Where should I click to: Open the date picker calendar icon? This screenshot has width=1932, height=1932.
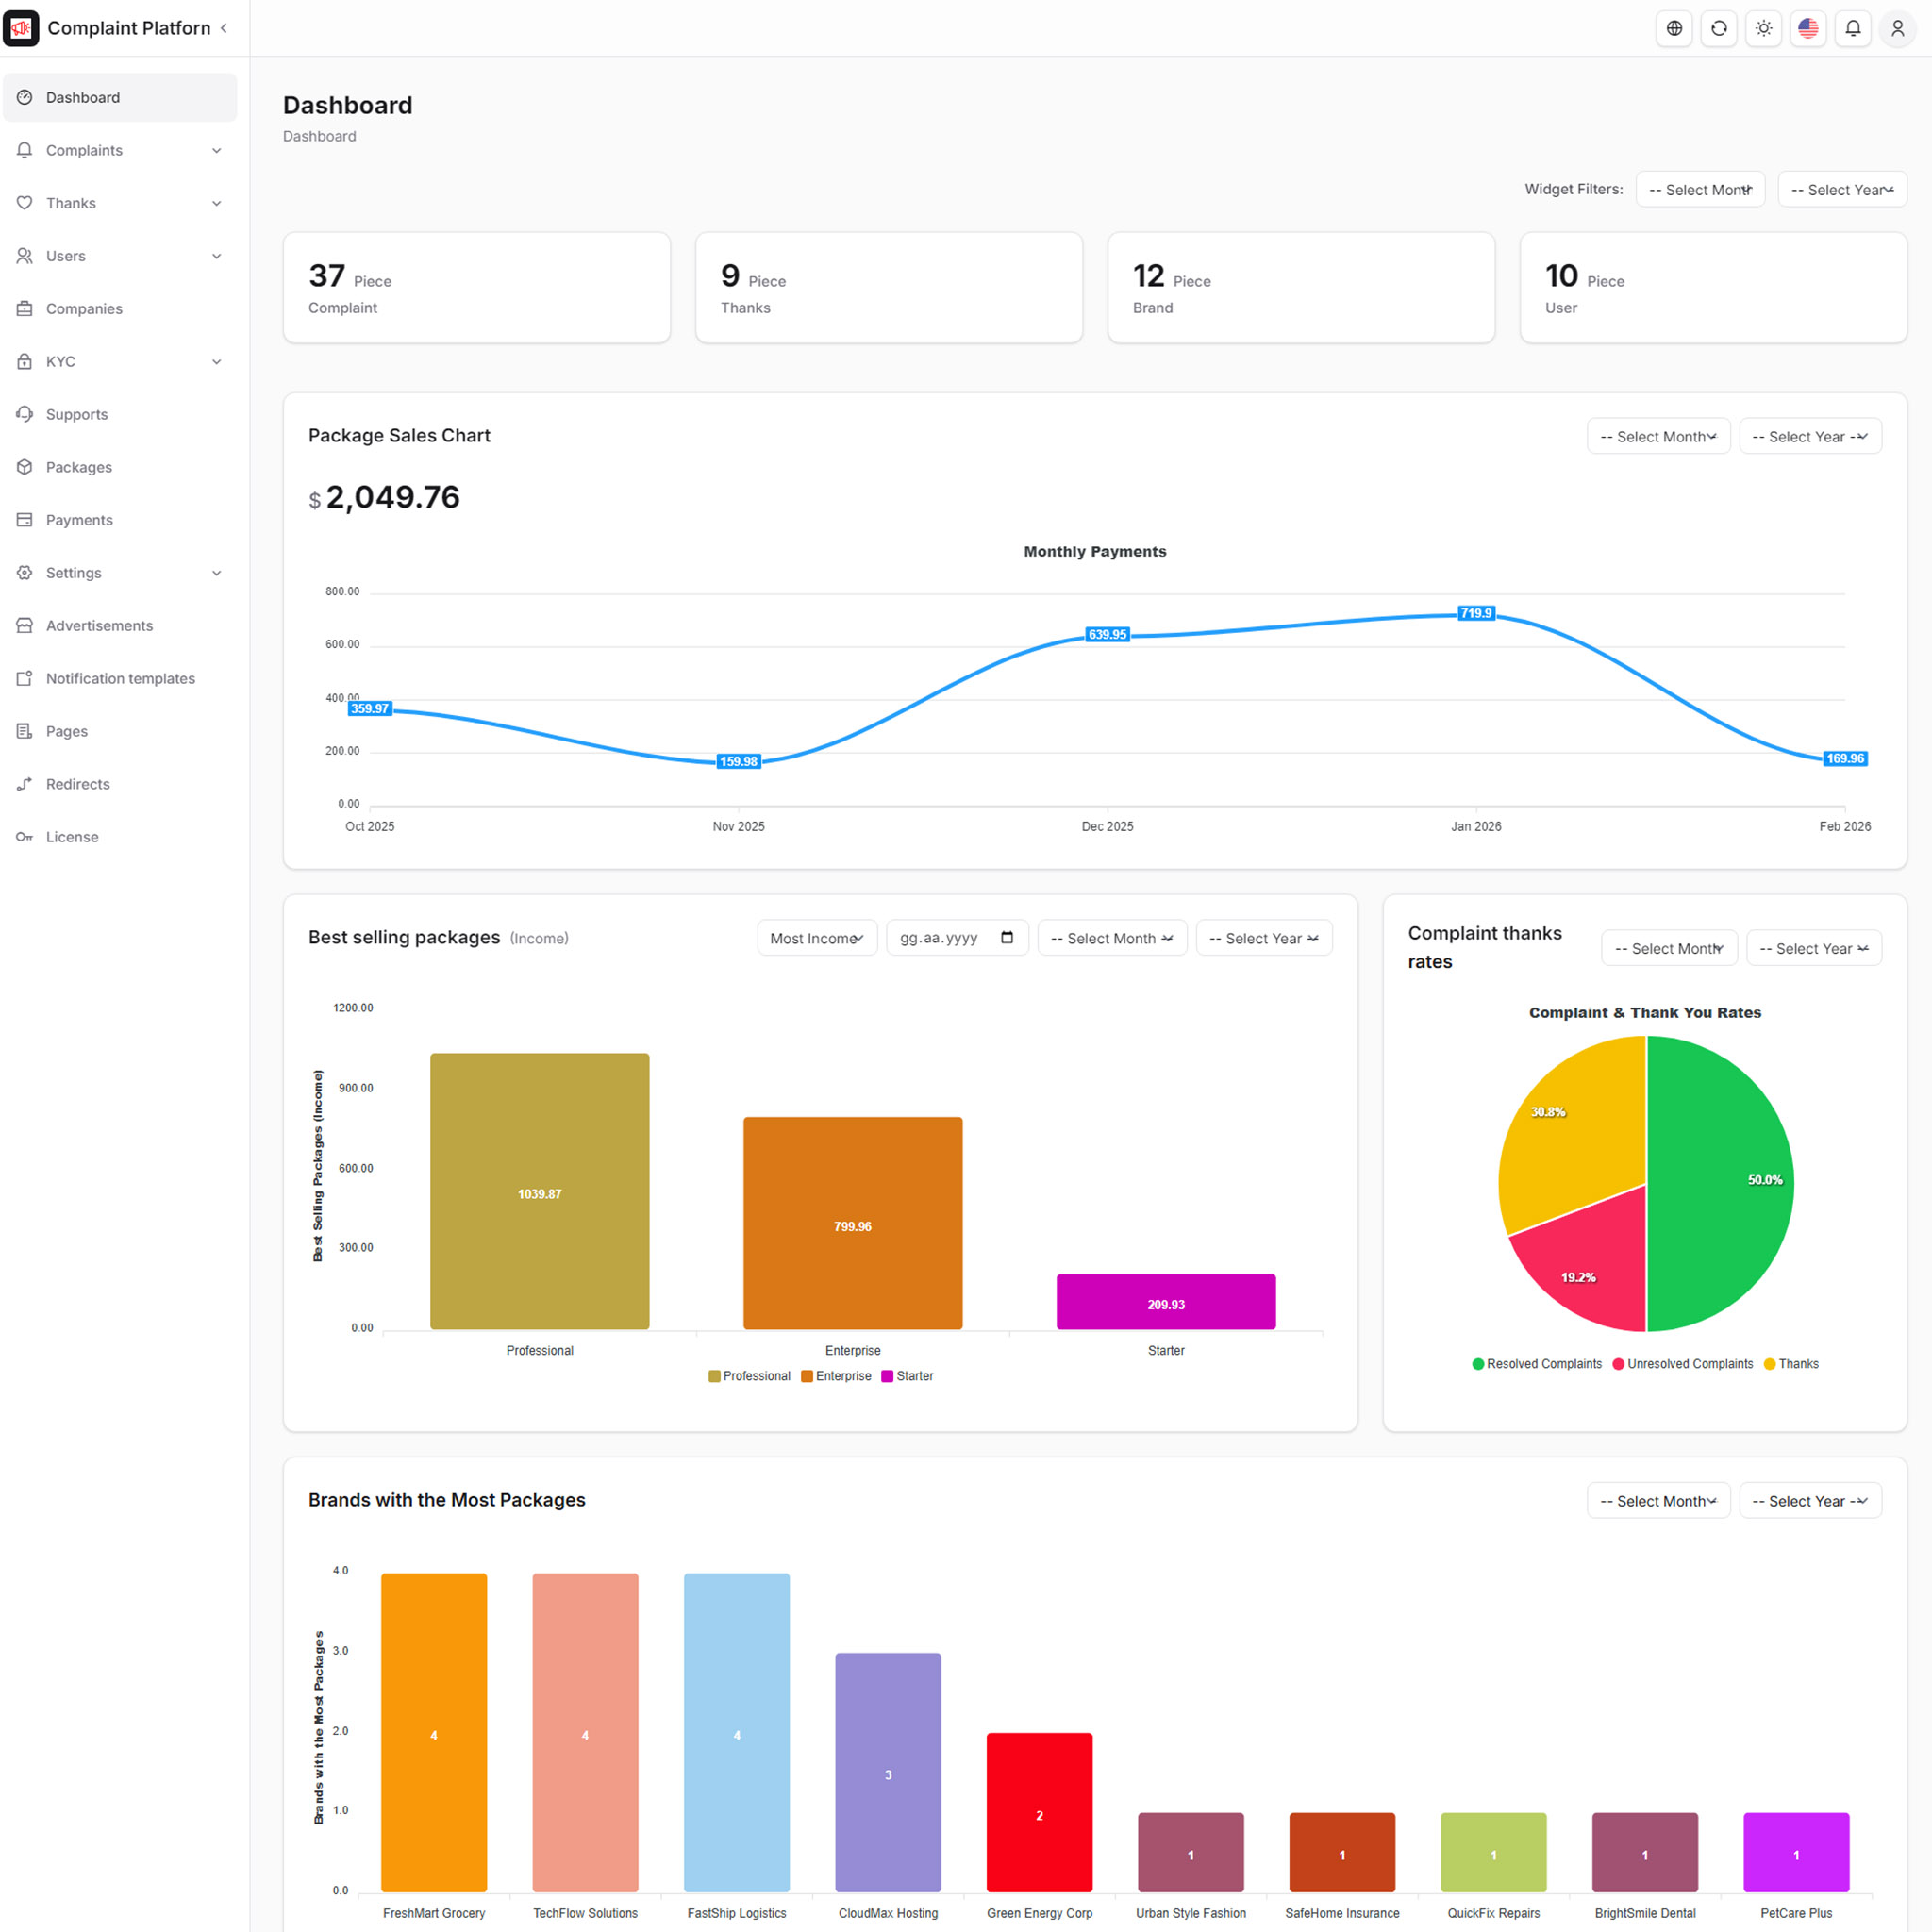pos(1007,937)
